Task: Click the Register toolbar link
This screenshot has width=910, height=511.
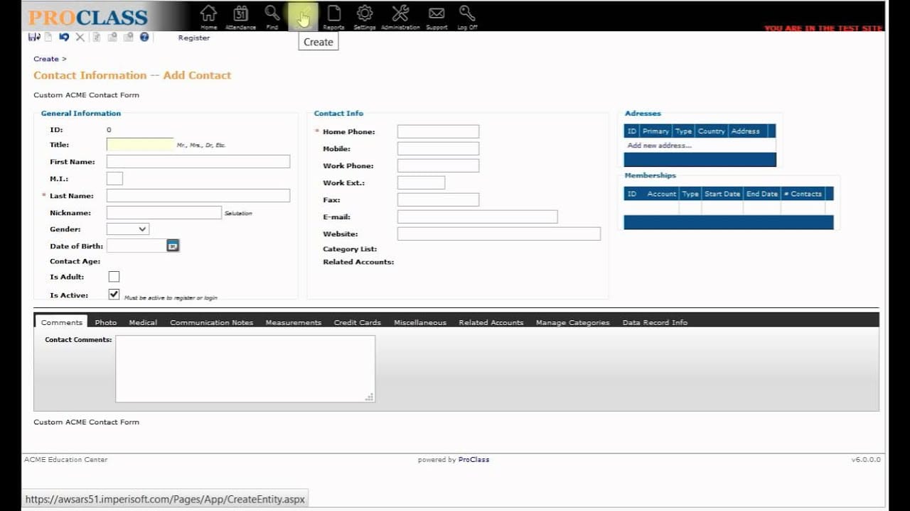Action: [193, 38]
